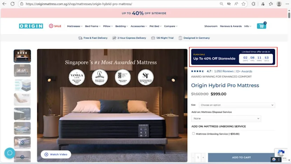Go back using the browser back arrow

(x=4, y=4)
